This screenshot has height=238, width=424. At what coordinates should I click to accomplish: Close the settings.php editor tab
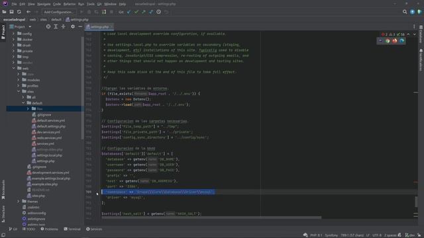pos(111,26)
